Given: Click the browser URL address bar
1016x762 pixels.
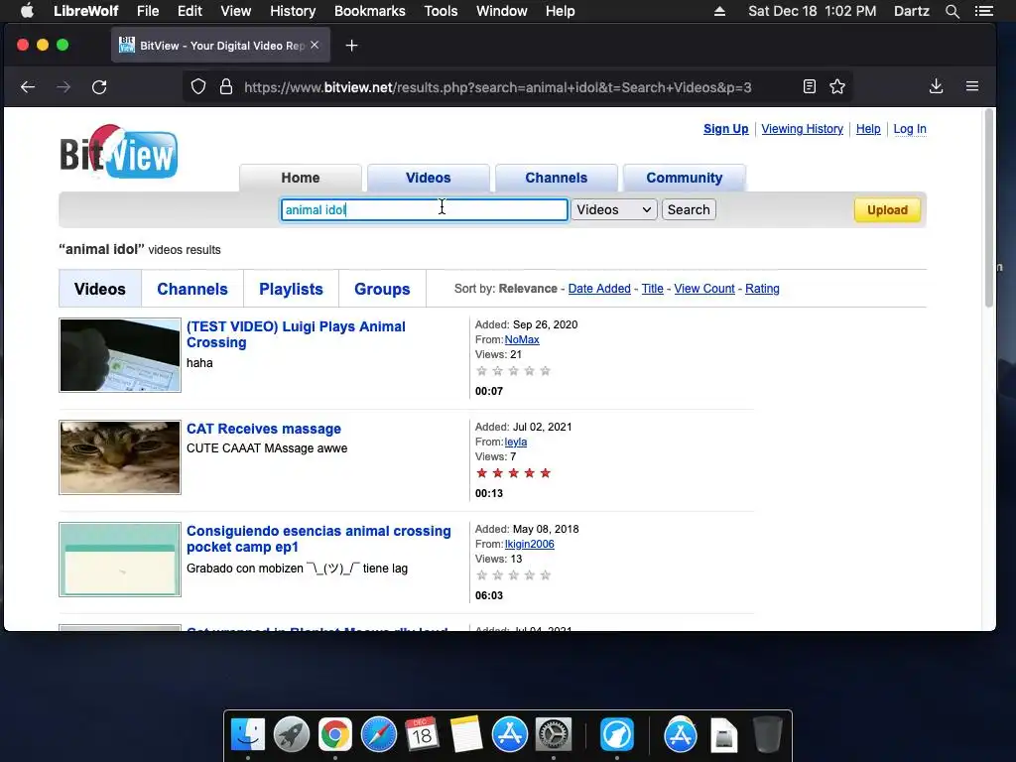Looking at the screenshot, I should tap(498, 87).
